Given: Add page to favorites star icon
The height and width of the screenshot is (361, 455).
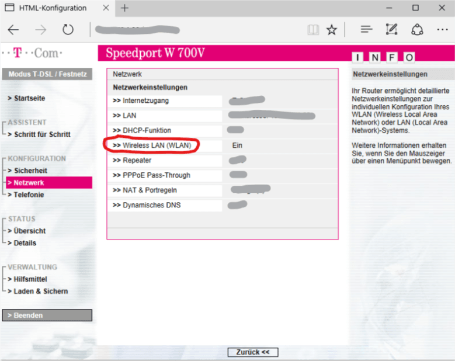Looking at the screenshot, I should [x=332, y=30].
